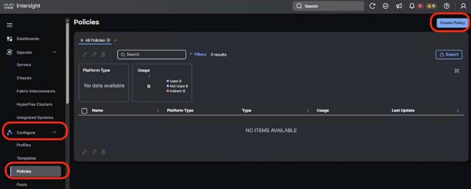Open Dashboards in sidebar
This screenshot has height=189, width=471.
(x=28, y=38)
